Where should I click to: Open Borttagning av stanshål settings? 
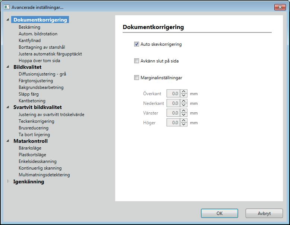tap(42, 47)
